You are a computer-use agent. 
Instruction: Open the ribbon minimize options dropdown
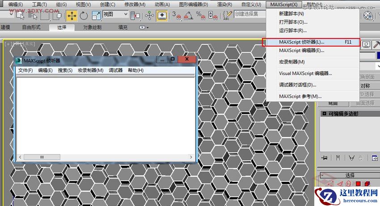click(x=144, y=27)
